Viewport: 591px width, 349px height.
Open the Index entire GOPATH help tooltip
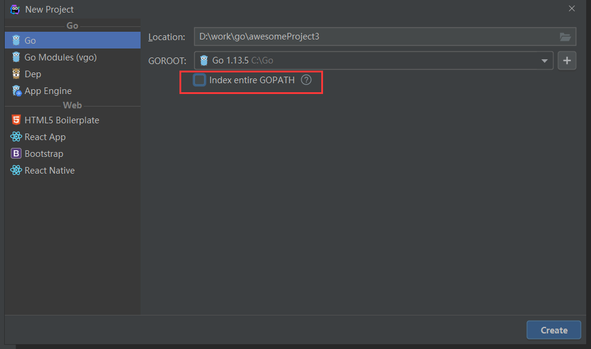click(x=306, y=80)
